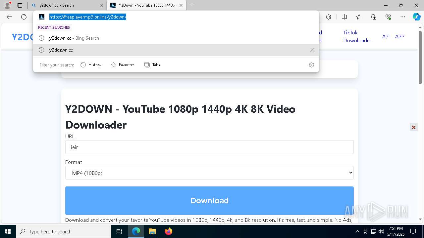The image size is (424, 238).
Task: Open the tab actions menu icon
Action: click(20, 5)
